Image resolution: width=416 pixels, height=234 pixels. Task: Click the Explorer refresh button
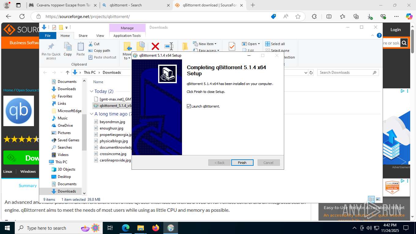311,73
